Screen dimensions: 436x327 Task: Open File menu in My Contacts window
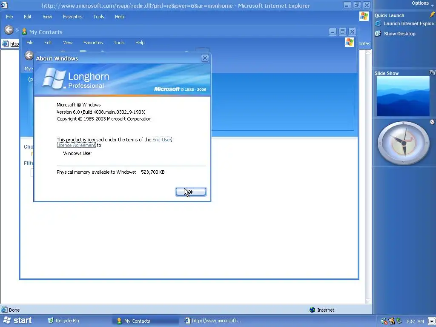[x=30, y=43]
